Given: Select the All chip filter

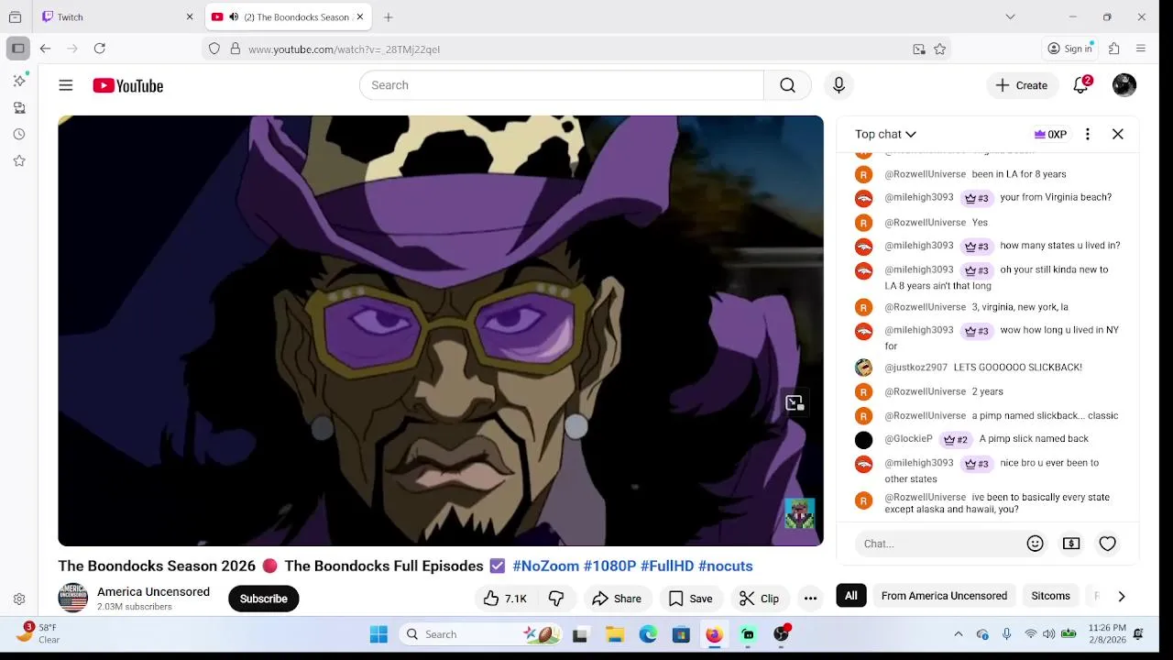Looking at the screenshot, I should pyautogui.click(x=851, y=596).
